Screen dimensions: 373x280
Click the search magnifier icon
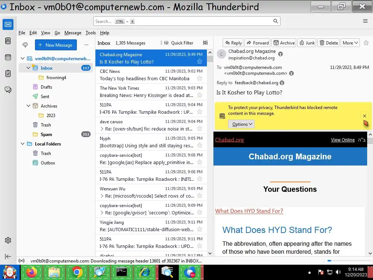275,21
